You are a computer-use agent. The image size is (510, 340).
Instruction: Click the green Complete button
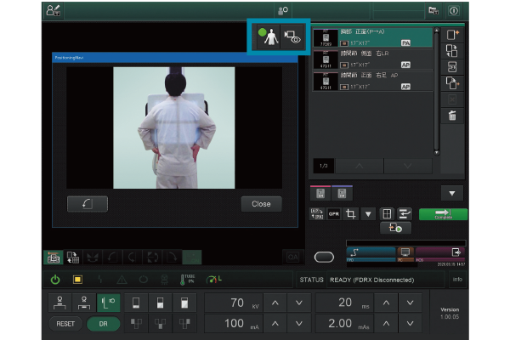click(443, 214)
